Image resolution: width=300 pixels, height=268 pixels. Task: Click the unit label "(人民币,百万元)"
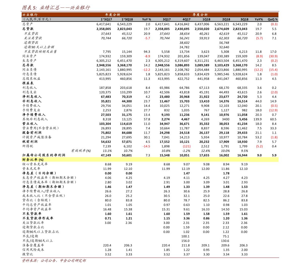coord(37,19)
